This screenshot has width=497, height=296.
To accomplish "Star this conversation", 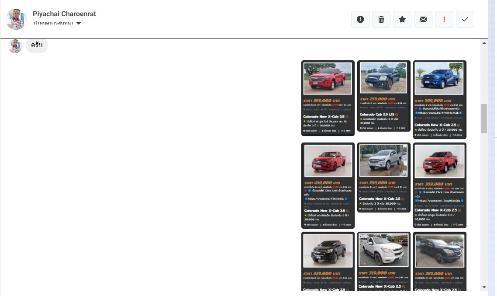I will 402,19.
